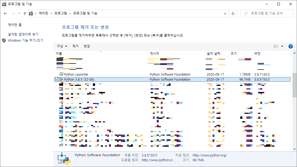Sort by 버전 column header
Viewport: 297px width, 167px height.
(271, 54)
